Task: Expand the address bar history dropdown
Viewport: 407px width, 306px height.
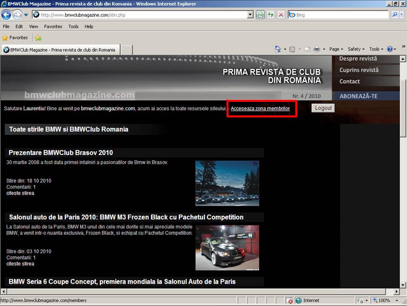Action: (x=250, y=15)
